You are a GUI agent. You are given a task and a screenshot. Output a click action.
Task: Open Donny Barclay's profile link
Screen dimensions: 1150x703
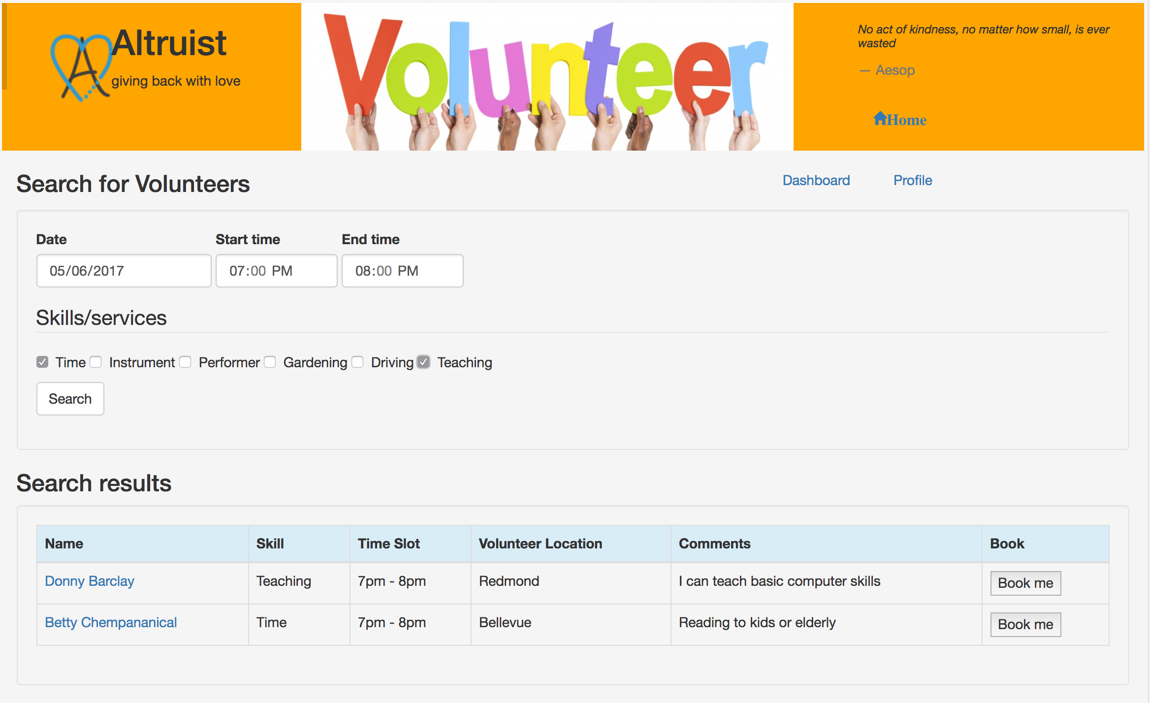[x=90, y=581]
